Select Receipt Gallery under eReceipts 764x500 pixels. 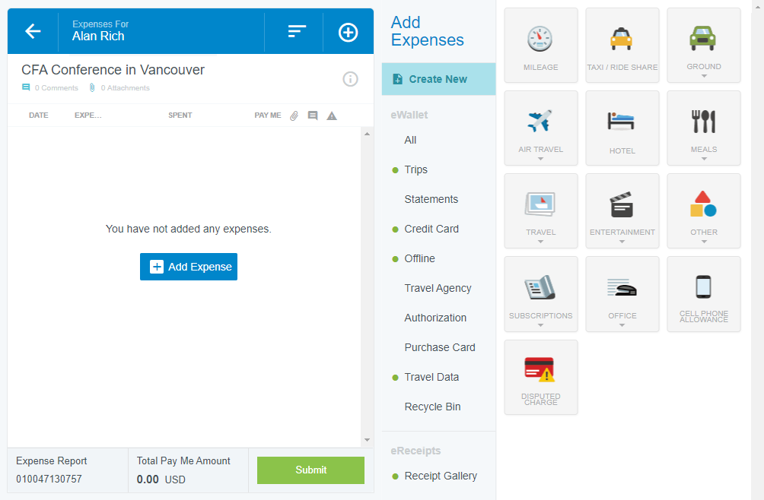pyautogui.click(x=441, y=476)
